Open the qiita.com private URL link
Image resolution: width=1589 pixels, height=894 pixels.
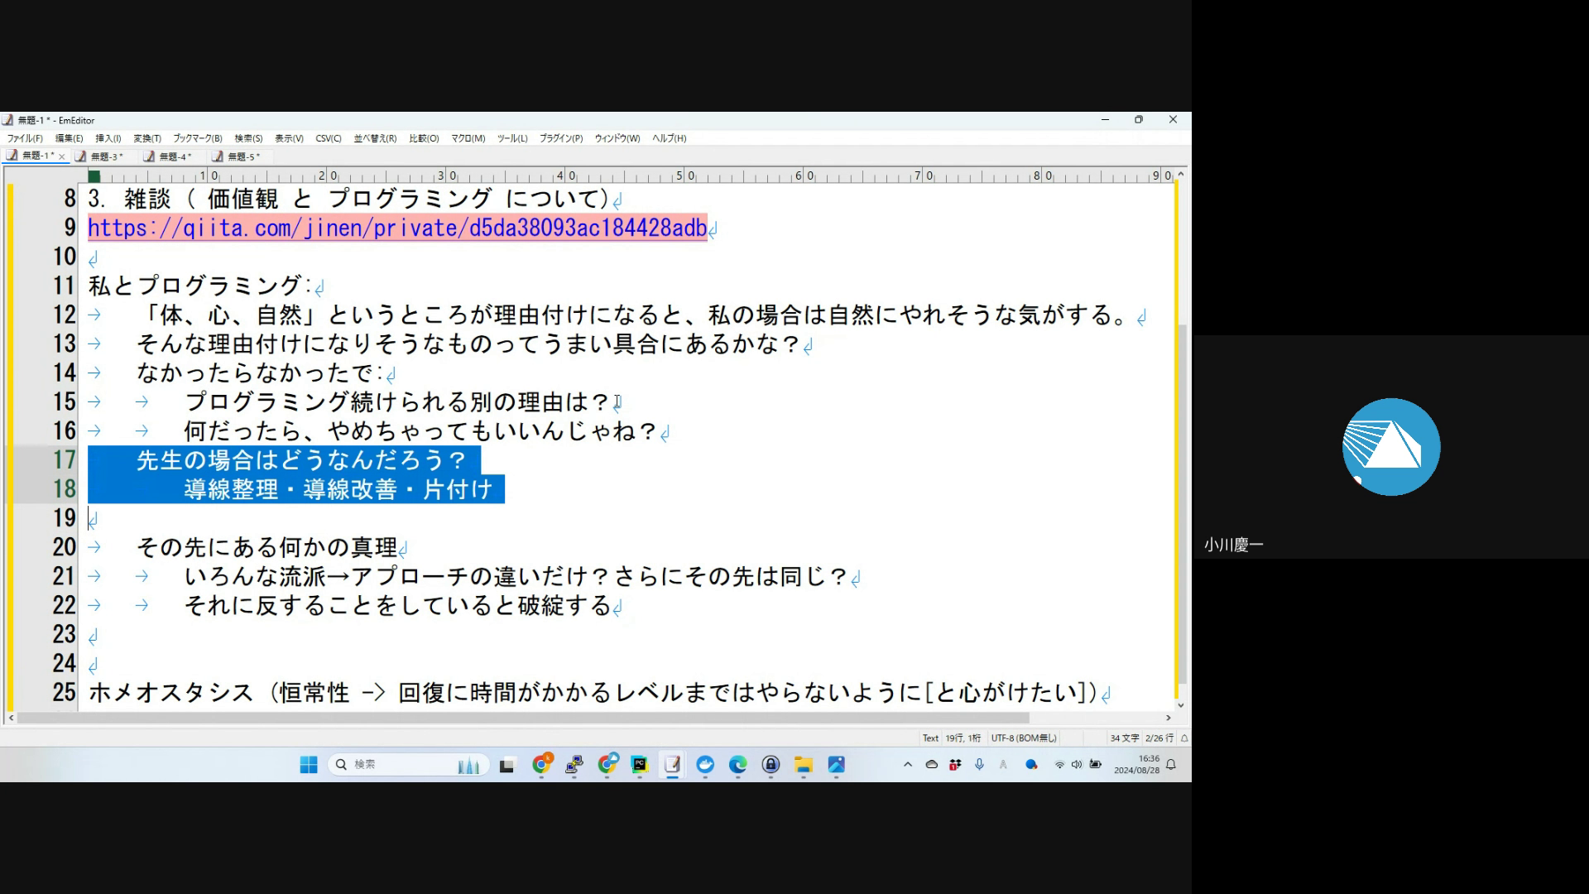[x=397, y=228]
